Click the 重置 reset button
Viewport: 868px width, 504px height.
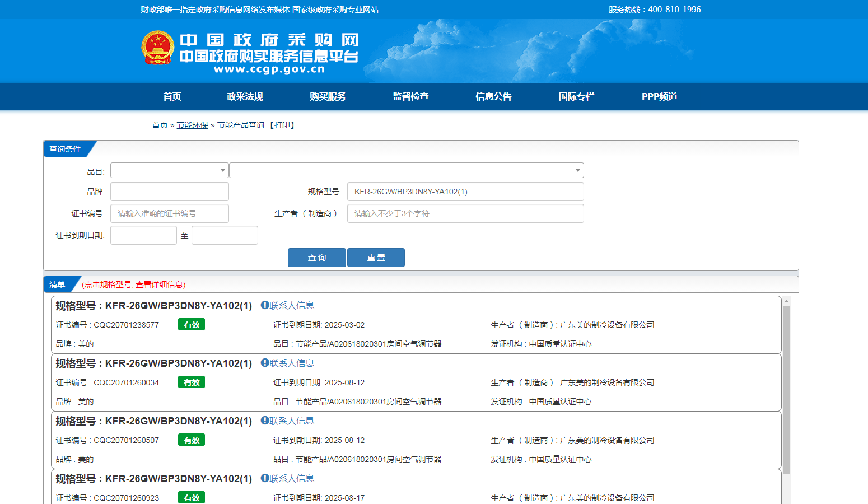(x=376, y=258)
